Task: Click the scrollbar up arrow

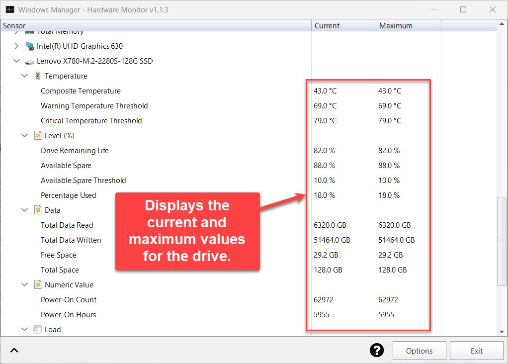Action: [x=502, y=24]
